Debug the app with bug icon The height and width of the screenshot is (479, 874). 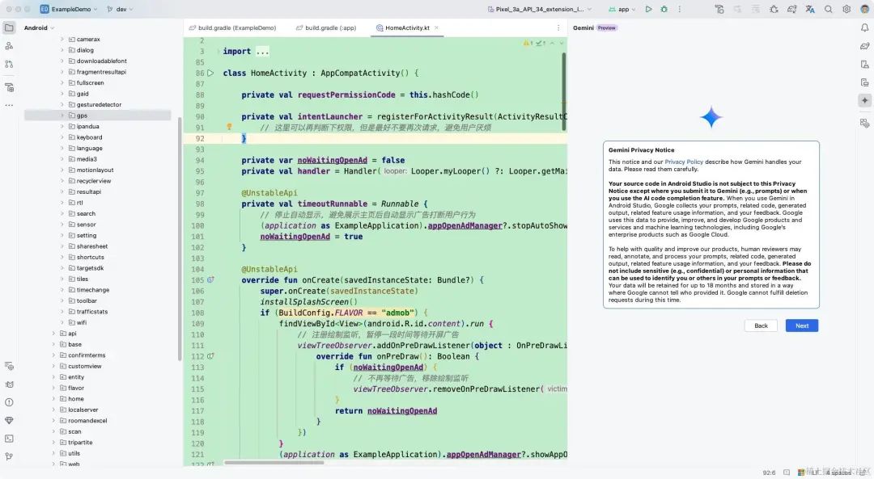[664, 9]
